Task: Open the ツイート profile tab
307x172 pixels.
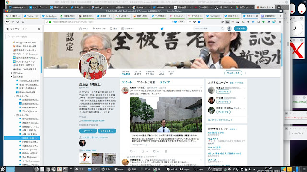Action: point(127,82)
